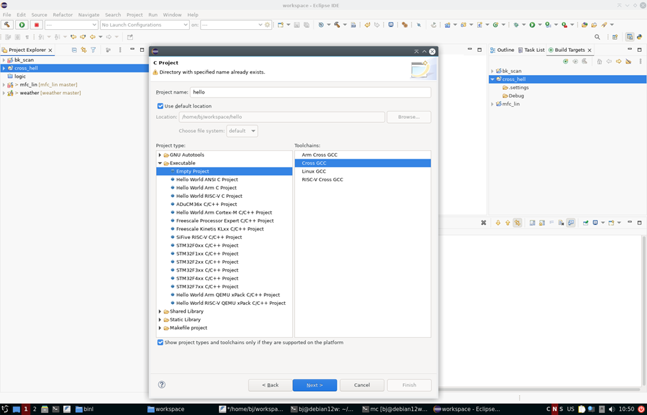Viewport: 647px width, 415px height.
Task: Collapse the Executable project type
Action: click(x=159, y=163)
